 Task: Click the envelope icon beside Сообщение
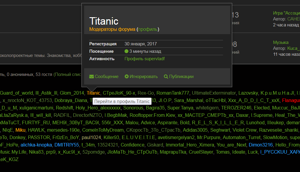coord(91,77)
